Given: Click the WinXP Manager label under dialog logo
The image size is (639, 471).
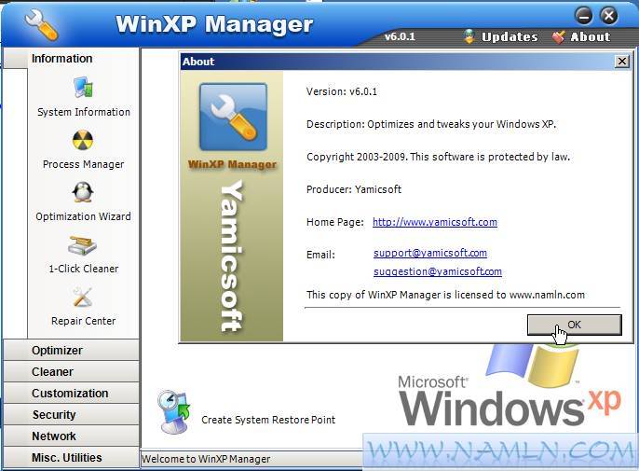Looking at the screenshot, I should coord(232,164).
